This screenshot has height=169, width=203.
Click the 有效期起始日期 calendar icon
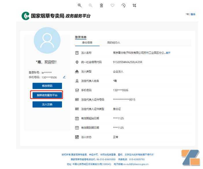(77, 118)
